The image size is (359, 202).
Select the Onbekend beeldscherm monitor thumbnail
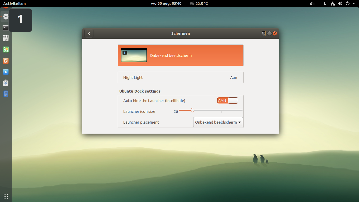click(x=134, y=55)
